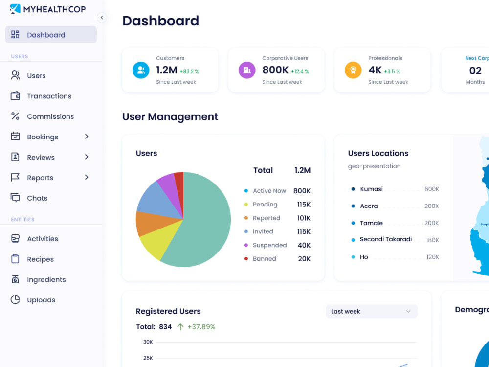Select Ingredients menu label
The width and height of the screenshot is (489, 367).
point(46,279)
